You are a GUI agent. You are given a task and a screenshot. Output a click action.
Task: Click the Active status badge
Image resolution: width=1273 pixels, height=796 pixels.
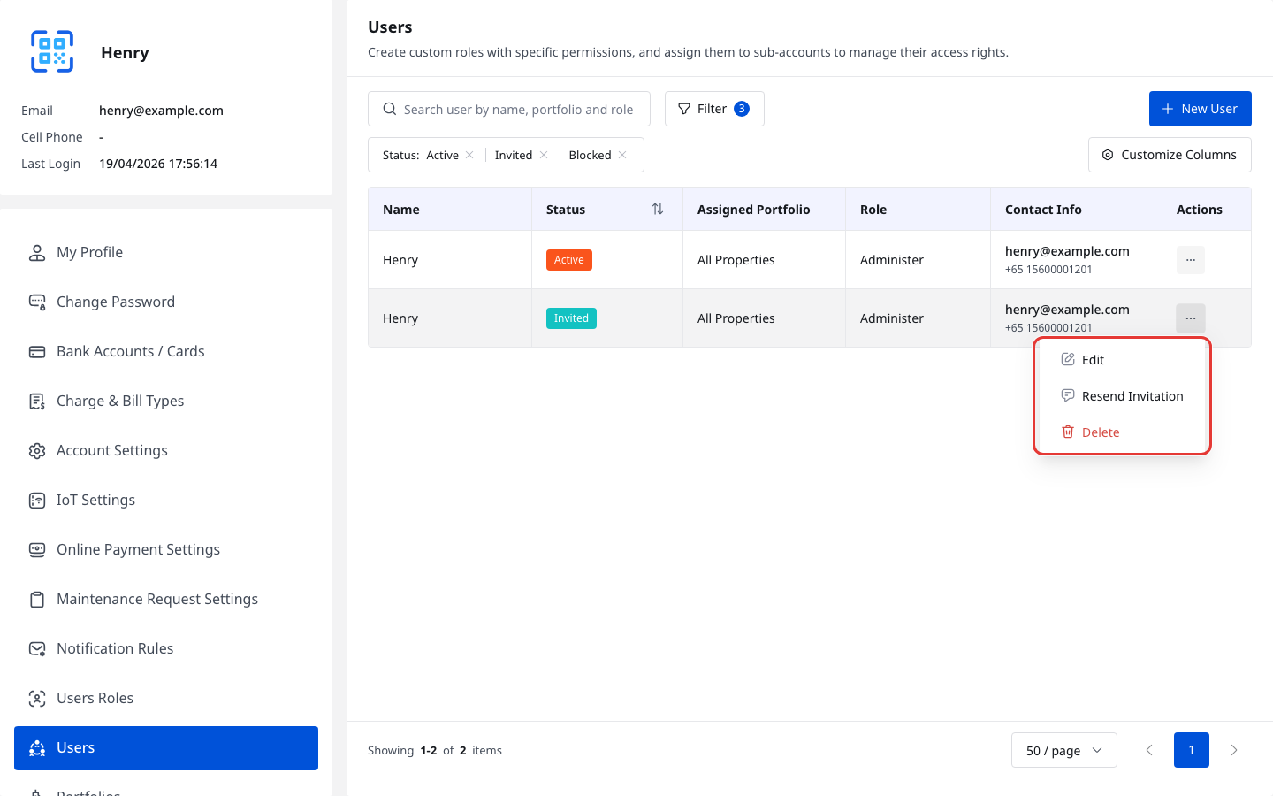click(x=569, y=260)
